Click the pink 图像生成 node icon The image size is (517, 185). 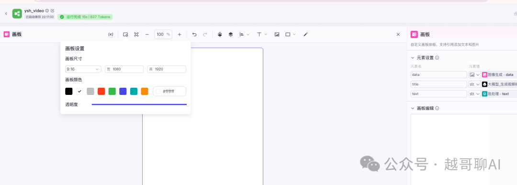484,74
